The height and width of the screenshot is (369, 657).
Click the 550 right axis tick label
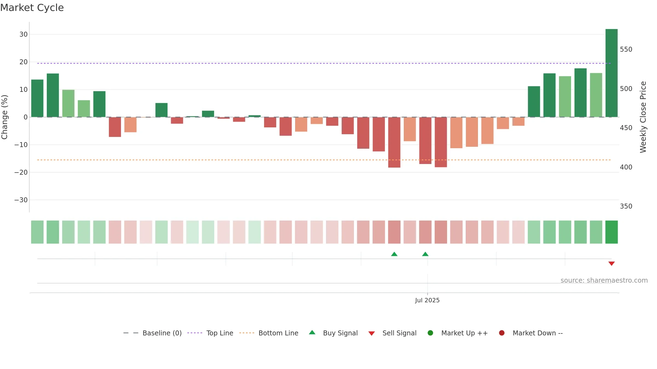(x=626, y=49)
